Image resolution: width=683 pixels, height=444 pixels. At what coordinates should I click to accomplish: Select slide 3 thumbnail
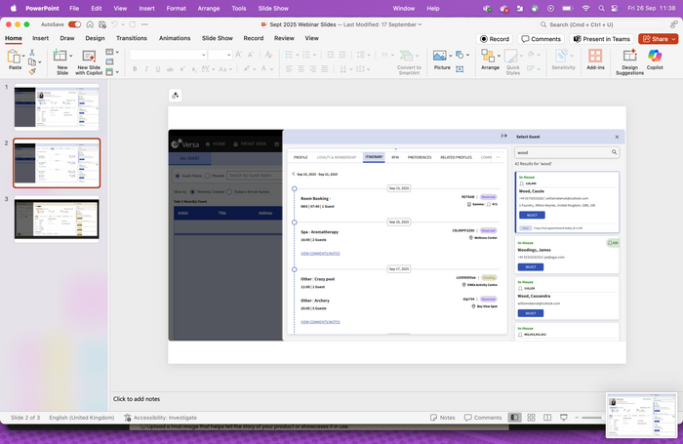point(56,219)
